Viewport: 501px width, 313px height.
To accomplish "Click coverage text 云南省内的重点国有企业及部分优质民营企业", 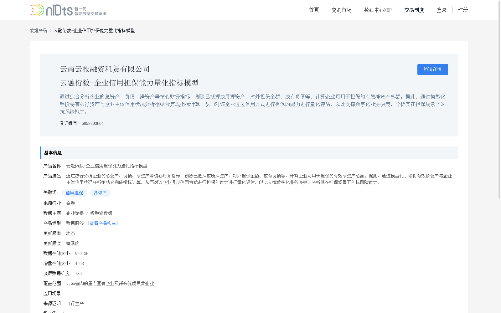I will [110, 284].
